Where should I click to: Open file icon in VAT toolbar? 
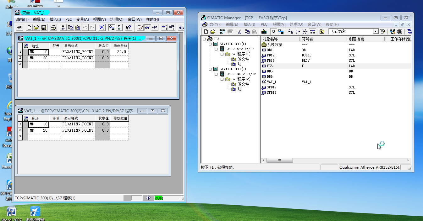[x=36, y=28]
